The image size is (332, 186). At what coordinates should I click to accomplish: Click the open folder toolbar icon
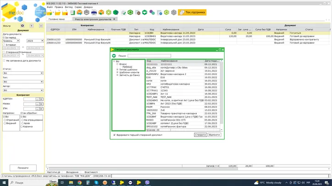click(x=59, y=13)
